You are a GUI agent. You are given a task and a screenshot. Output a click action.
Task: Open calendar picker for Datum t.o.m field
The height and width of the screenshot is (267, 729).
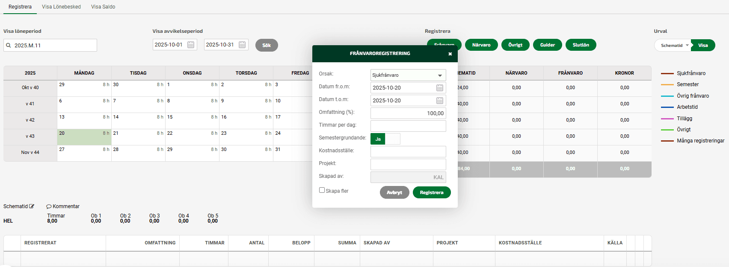coord(439,101)
